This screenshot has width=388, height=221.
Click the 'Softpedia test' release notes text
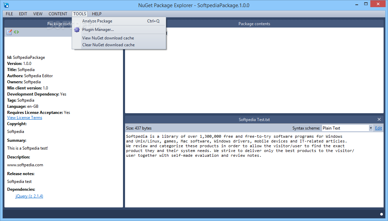coord(19,181)
